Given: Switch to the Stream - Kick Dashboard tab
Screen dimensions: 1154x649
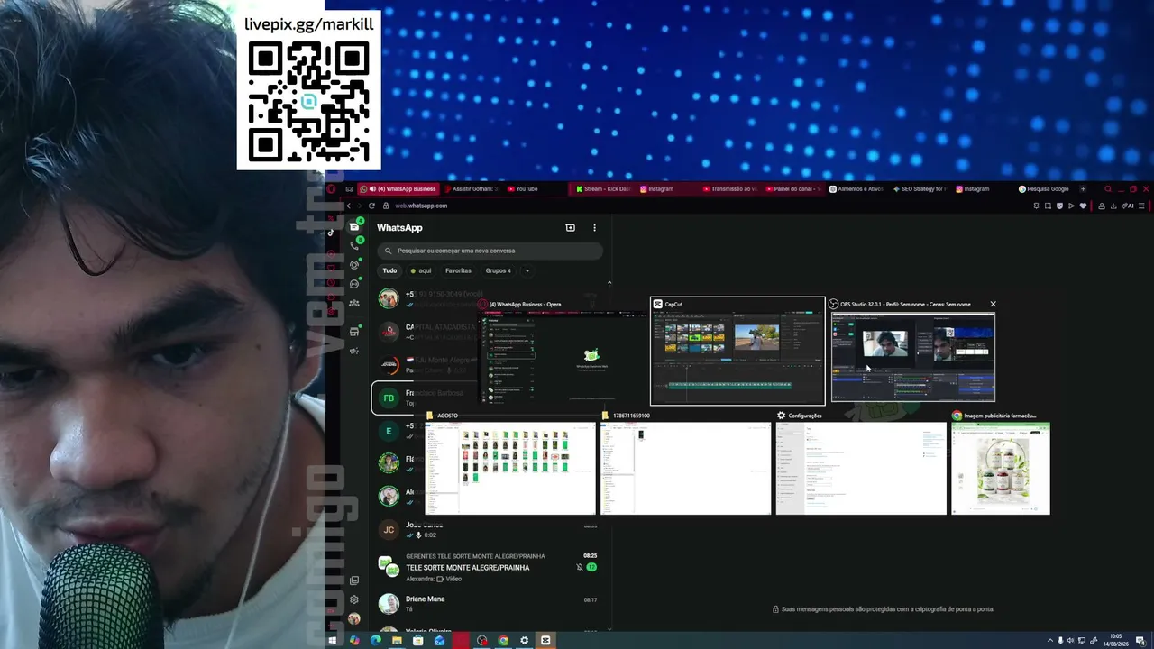Looking at the screenshot, I should pyautogui.click(x=604, y=189).
